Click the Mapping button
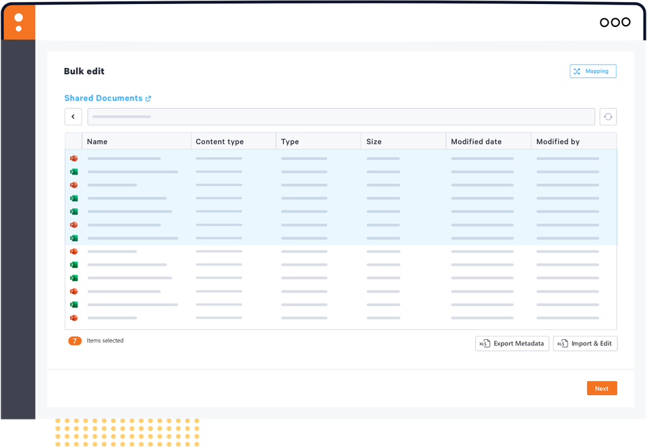 click(x=592, y=71)
